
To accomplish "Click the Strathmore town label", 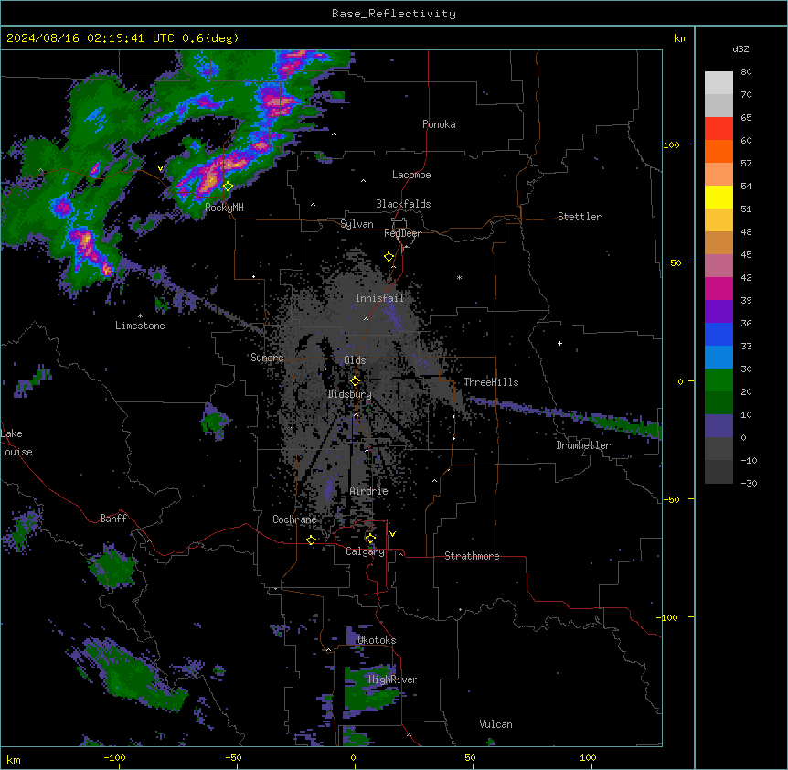I will coord(472,556).
